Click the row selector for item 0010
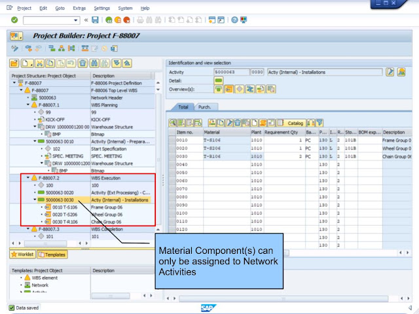This screenshot has height=314, width=419. point(172,140)
